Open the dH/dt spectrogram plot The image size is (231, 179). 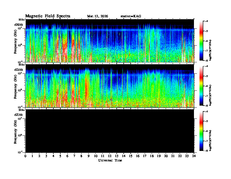[x=110, y=41]
